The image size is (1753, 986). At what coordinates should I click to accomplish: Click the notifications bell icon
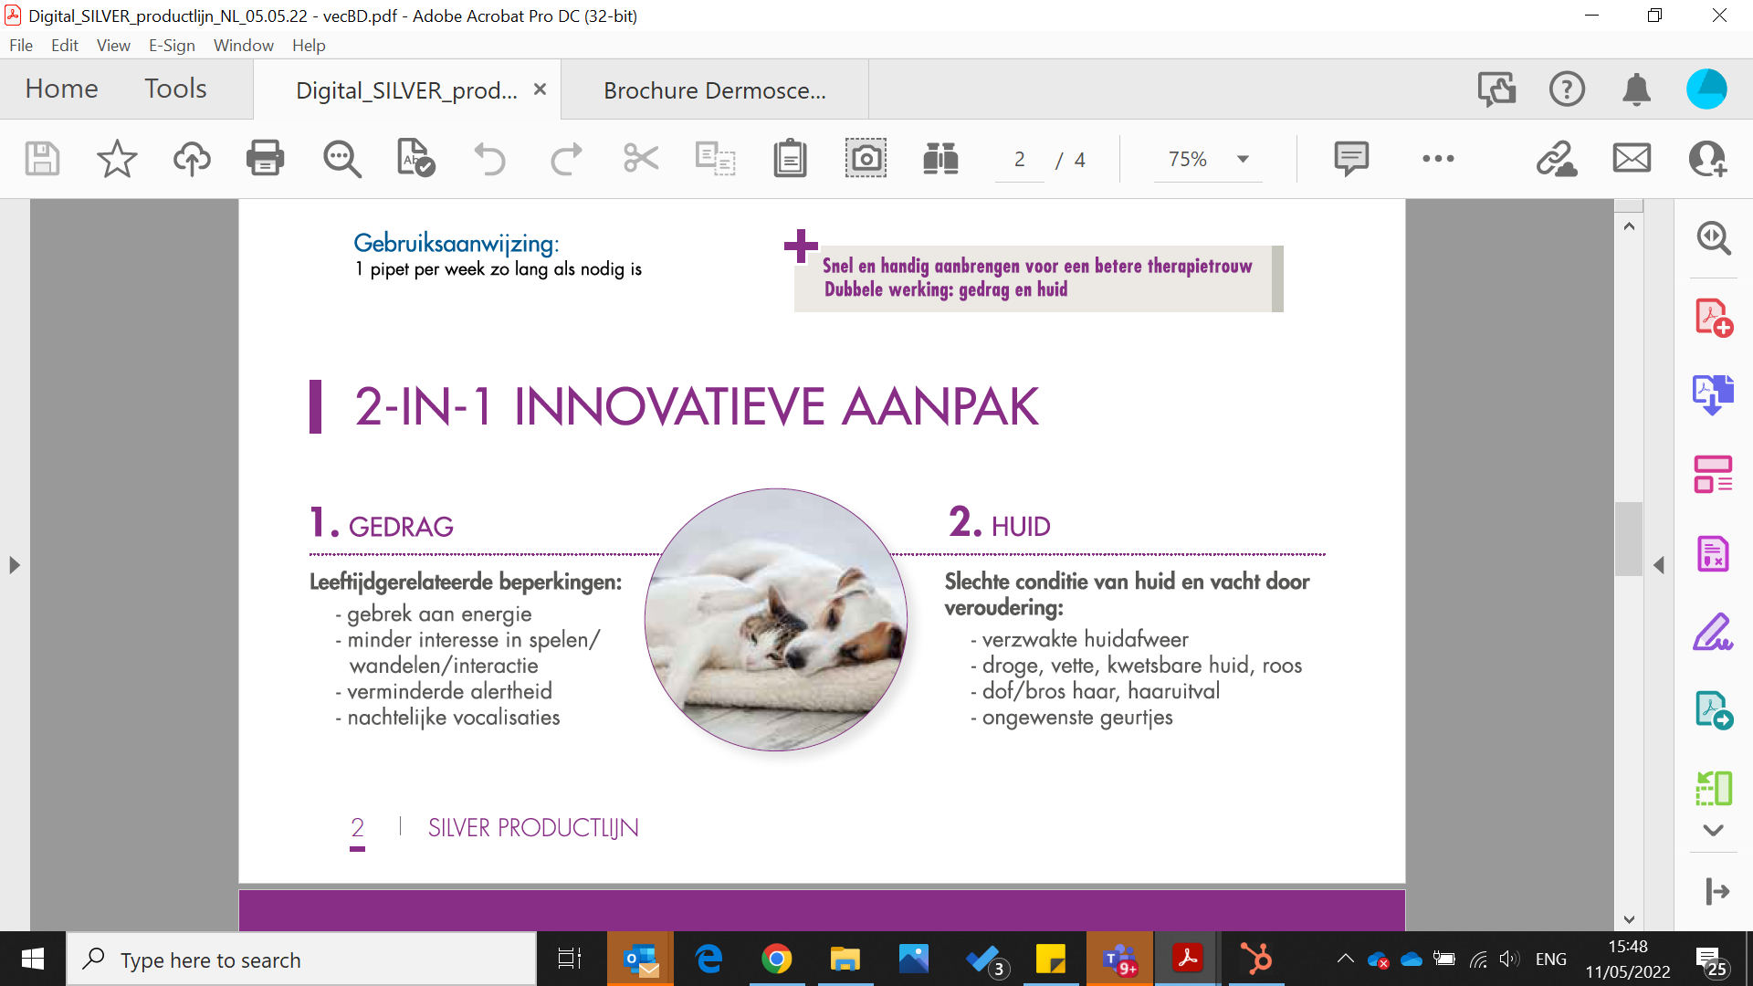pyautogui.click(x=1636, y=89)
